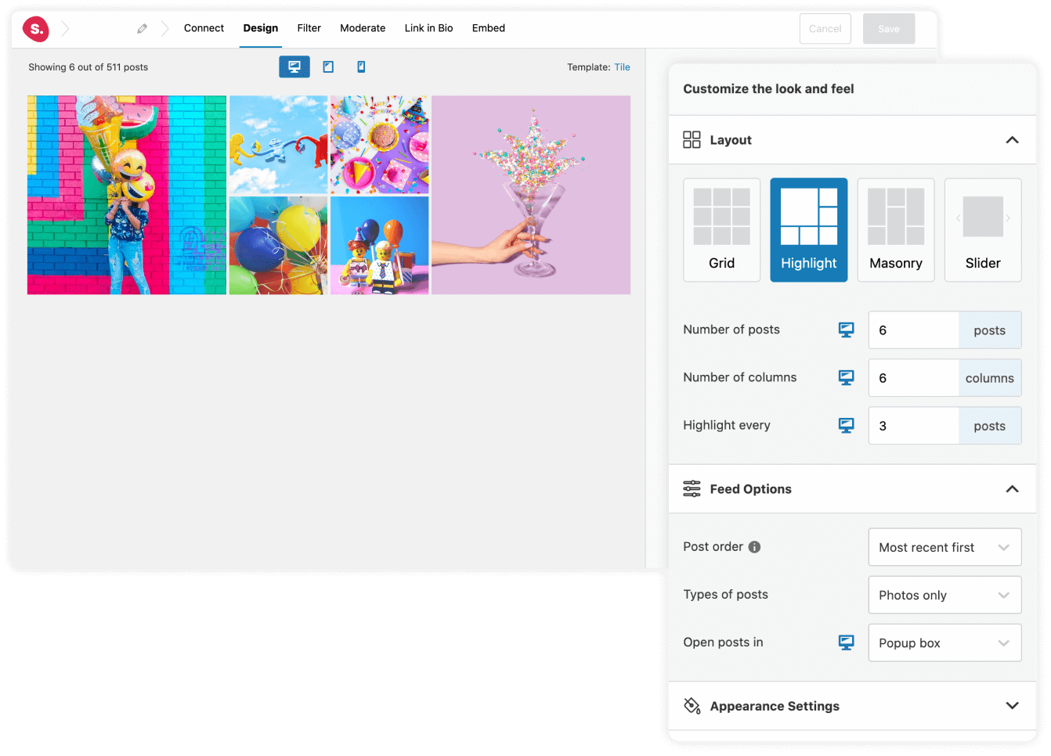Image resolution: width=1051 pixels, height=756 pixels.
Task: Go to the Embed tab
Action: pyautogui.click(x=489, y=28)
